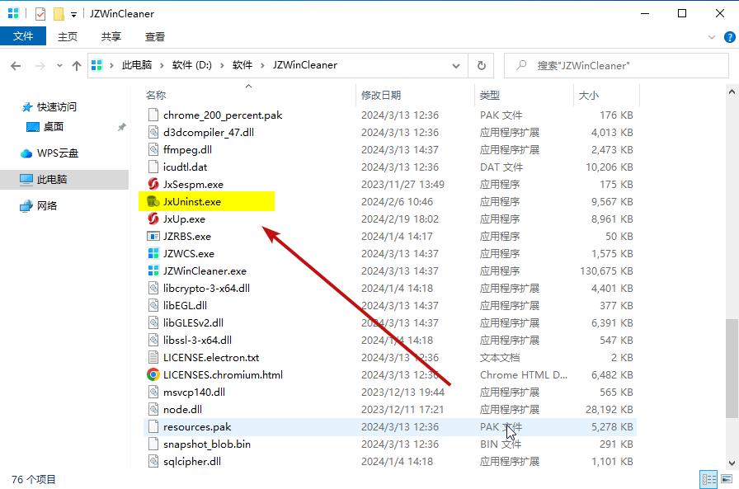Click the JZWCS.exe application icon
The image size is (739, 489).
pyautogui.click(x=153, y=254)
